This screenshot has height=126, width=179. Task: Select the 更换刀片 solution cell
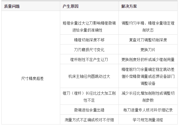click(x=148, y=50)
